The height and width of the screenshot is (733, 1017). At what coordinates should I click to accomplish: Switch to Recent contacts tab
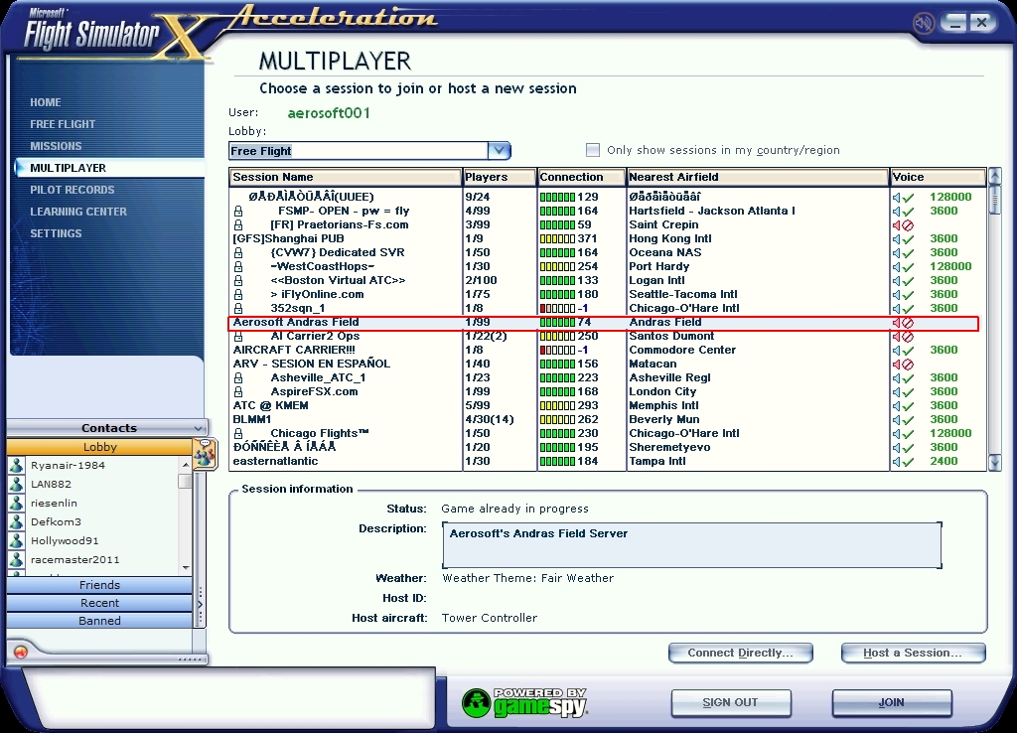tap(99, 603)
